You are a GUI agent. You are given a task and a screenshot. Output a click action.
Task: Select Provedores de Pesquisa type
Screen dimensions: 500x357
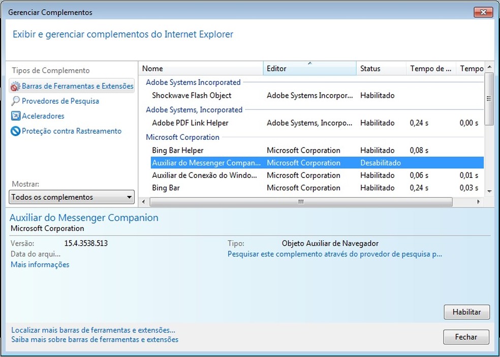click(x=60, y=101)
